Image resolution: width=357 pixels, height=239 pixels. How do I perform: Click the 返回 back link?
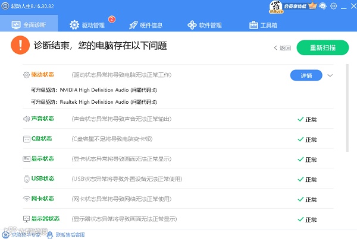pos(282,48)
